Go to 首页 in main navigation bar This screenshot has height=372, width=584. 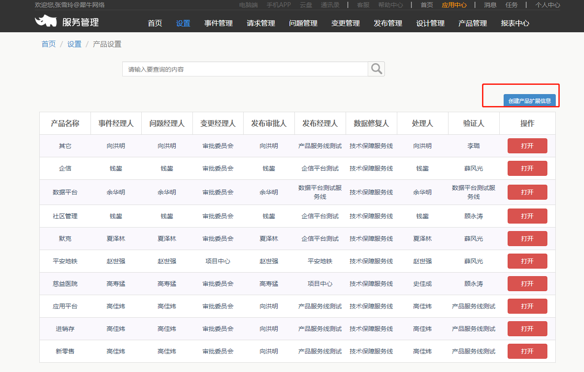pos(155,23)
